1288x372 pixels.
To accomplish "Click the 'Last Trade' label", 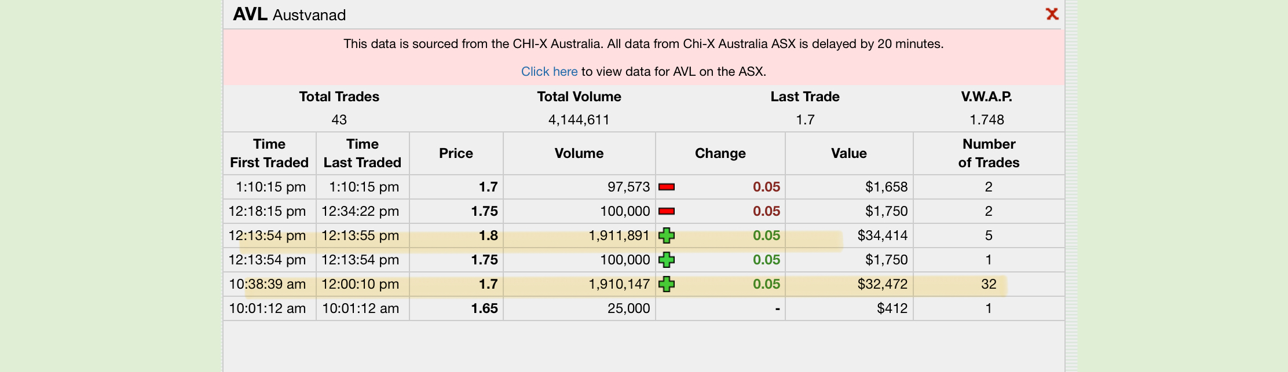I will 805,97.
